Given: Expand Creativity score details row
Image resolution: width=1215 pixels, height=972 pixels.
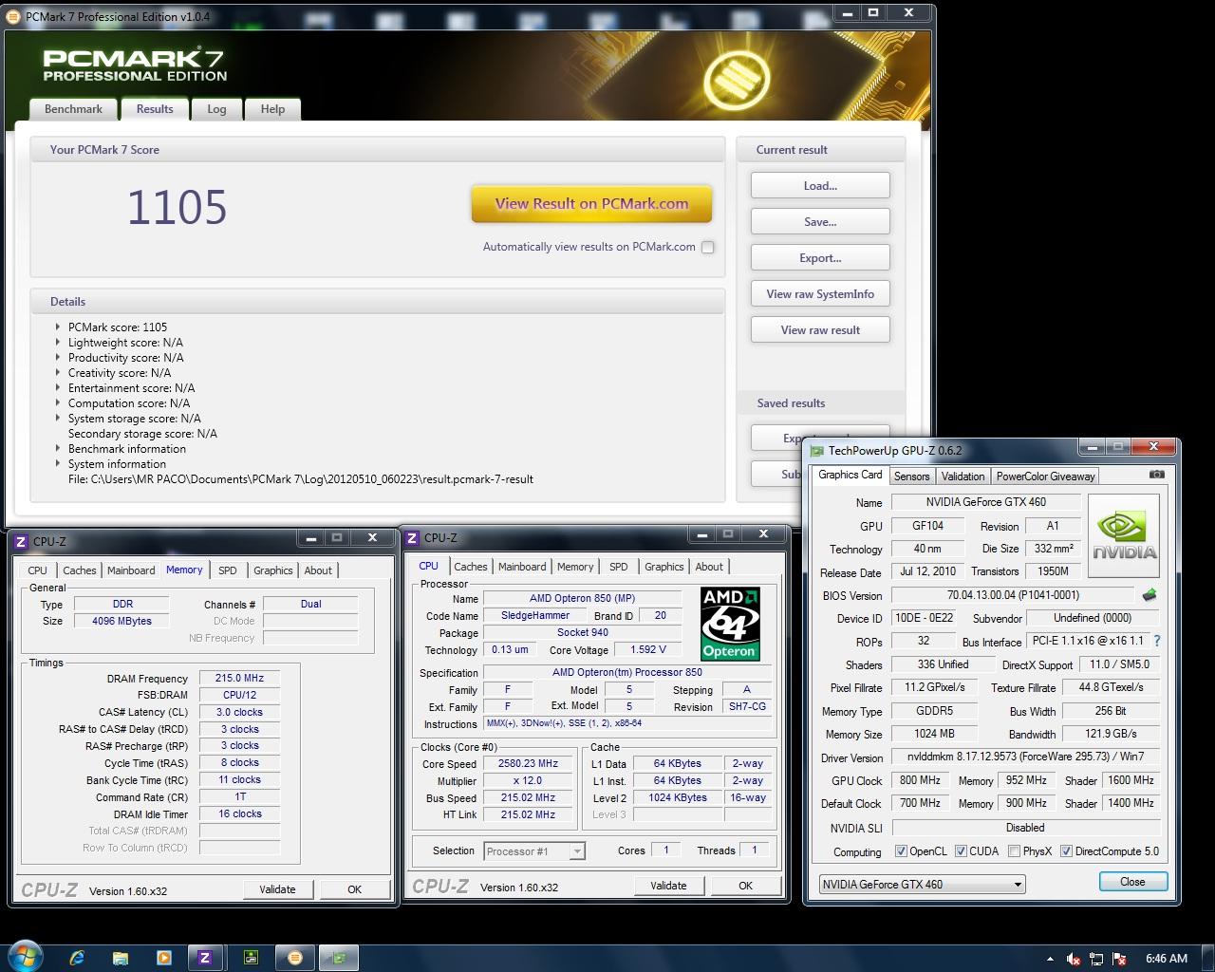Looking at the screenshot, I should coord(58,373).
